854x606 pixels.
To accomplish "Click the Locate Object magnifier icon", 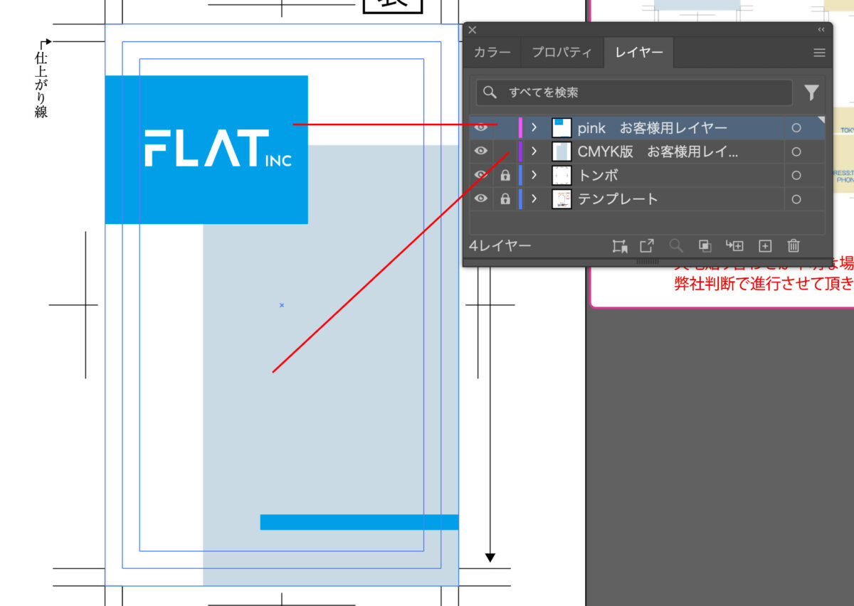I will coord(676,246).
